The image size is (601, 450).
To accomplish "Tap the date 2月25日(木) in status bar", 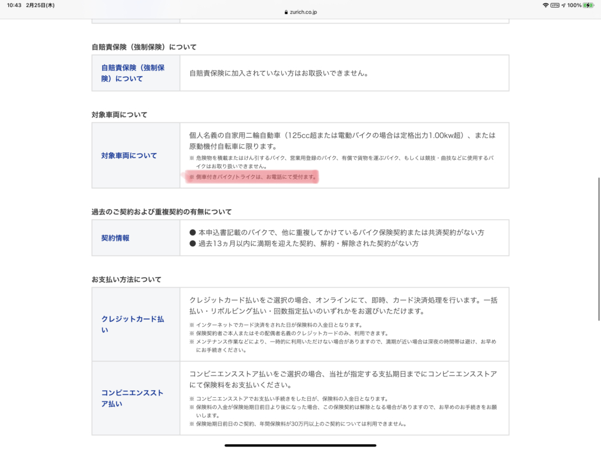I will [40, 5].
